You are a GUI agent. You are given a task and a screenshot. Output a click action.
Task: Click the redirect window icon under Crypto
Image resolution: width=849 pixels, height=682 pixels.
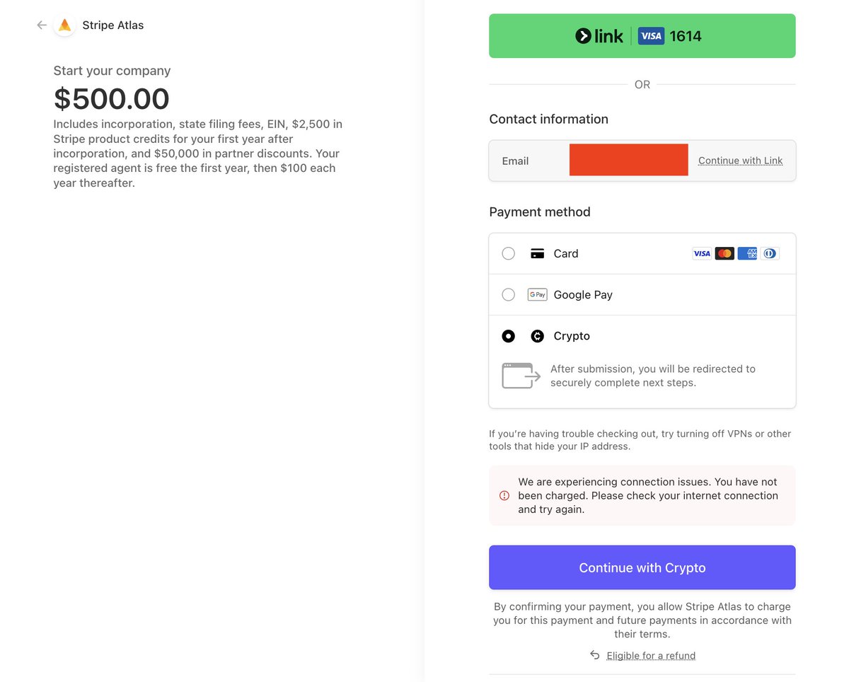521,376
